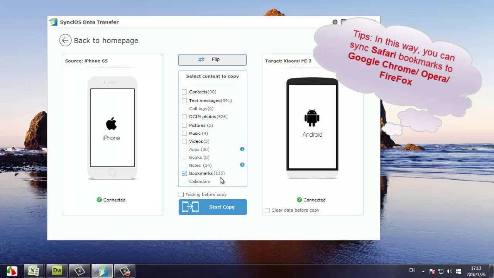Open the taskbar clock showing 17:13
This screenshot has height=278, width=494.
(476, 271)
